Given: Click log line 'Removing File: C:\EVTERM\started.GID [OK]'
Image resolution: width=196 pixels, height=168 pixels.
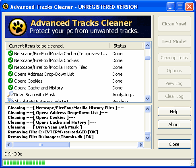Looking at the screenshot, I should [x=53, y=132].
